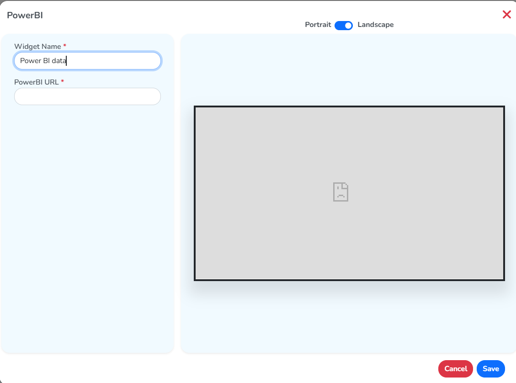Toggle the Portrait/Landscape orientation switch
Viewport: 516px width, 383px height.
344,25
